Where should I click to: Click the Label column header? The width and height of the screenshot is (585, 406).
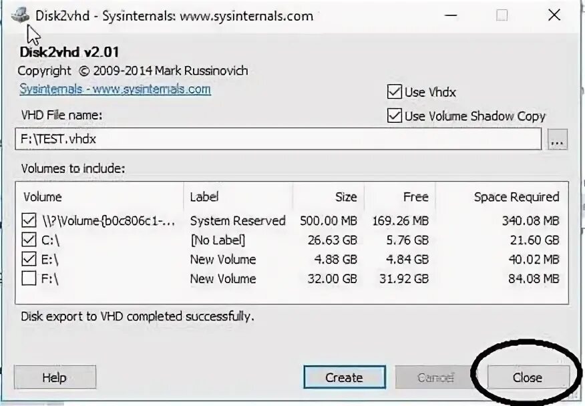click(238, 196)
